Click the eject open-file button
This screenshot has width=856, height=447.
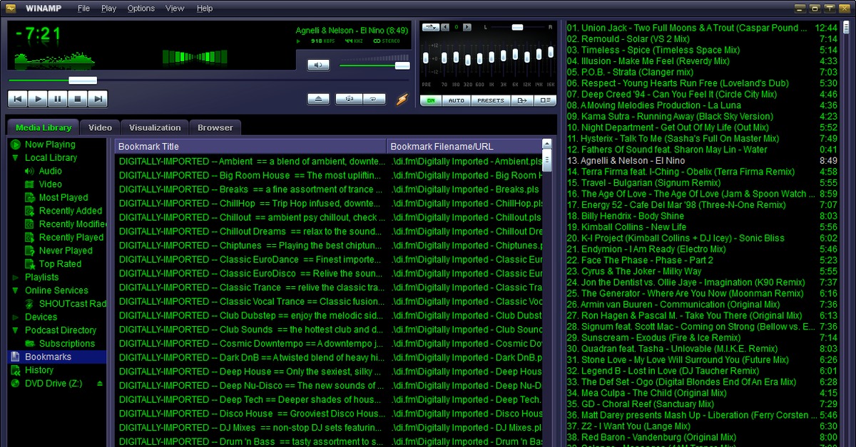(318, 99)
